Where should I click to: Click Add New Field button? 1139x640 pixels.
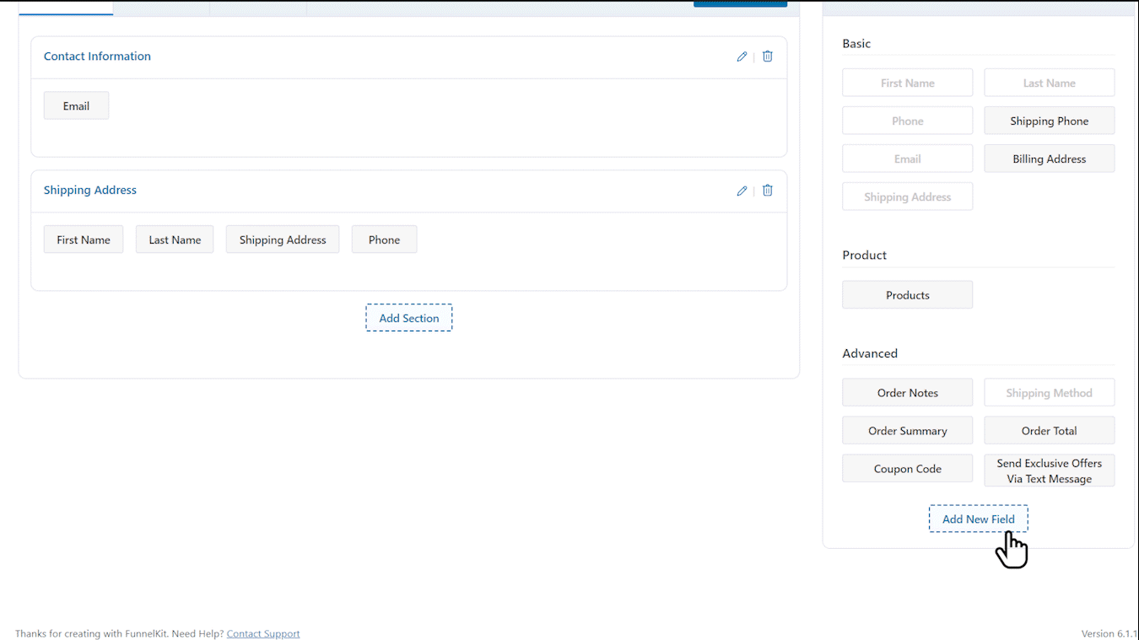tap(979, 519)
